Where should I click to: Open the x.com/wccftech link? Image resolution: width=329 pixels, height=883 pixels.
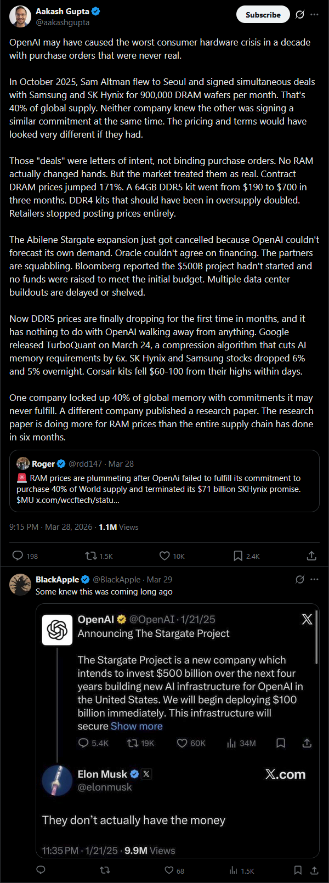pyautogui.click(x=77, y=500)
